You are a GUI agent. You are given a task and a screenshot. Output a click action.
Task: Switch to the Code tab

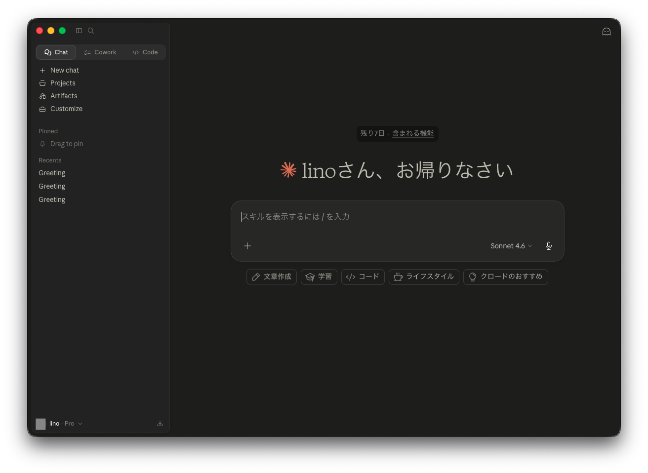(x=145, y=52)
